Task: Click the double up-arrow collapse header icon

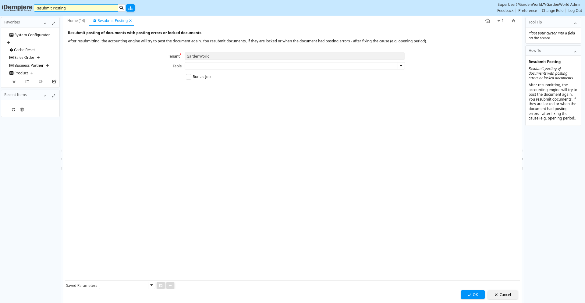Action: [513, 21]
